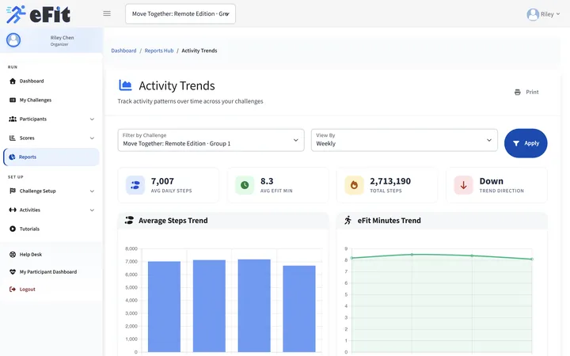Expand the Challenge Setup submenu chevron
This screenshot has width=570, height=356.
click(92, 191)
